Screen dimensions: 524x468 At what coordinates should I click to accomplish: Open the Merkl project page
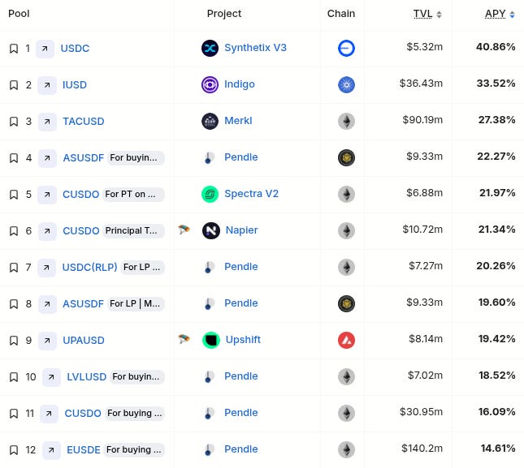click(238, 121)
